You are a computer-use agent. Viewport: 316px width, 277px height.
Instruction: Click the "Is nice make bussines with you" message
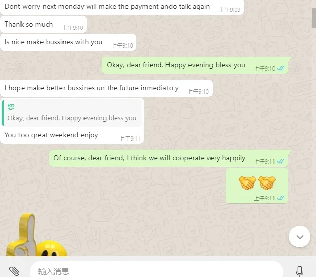68,42
